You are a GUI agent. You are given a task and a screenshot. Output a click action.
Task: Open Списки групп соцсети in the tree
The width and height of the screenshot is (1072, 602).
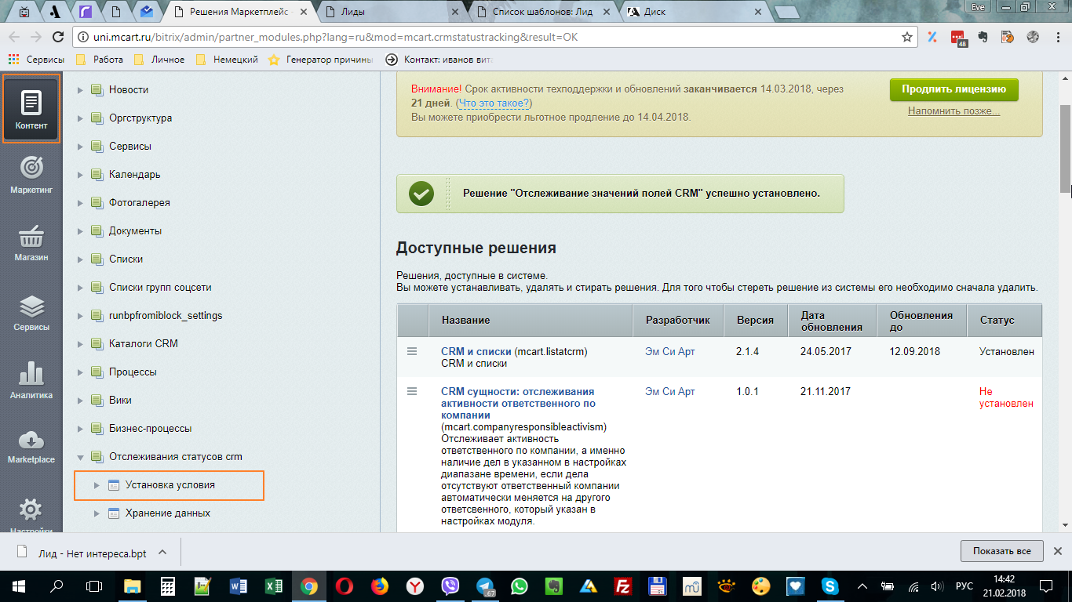(x=160, y=288)
